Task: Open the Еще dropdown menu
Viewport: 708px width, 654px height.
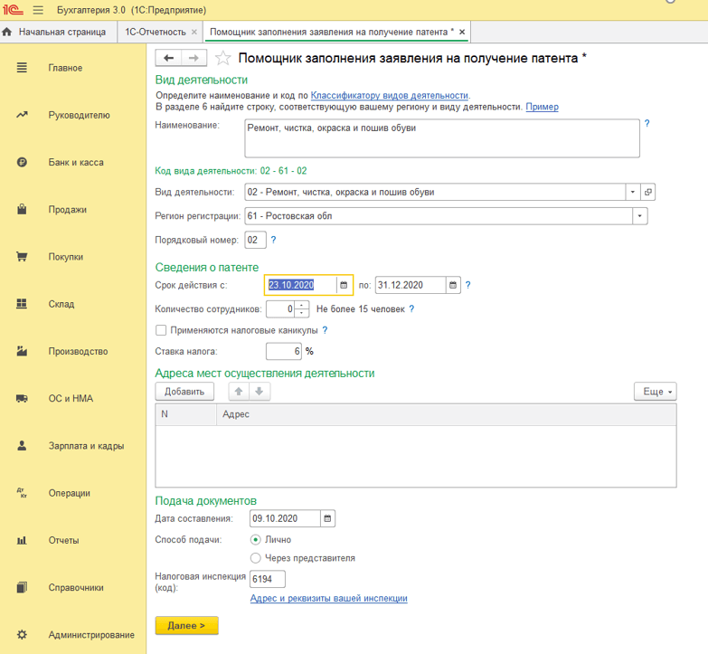Action: click(x=656, y=392)
